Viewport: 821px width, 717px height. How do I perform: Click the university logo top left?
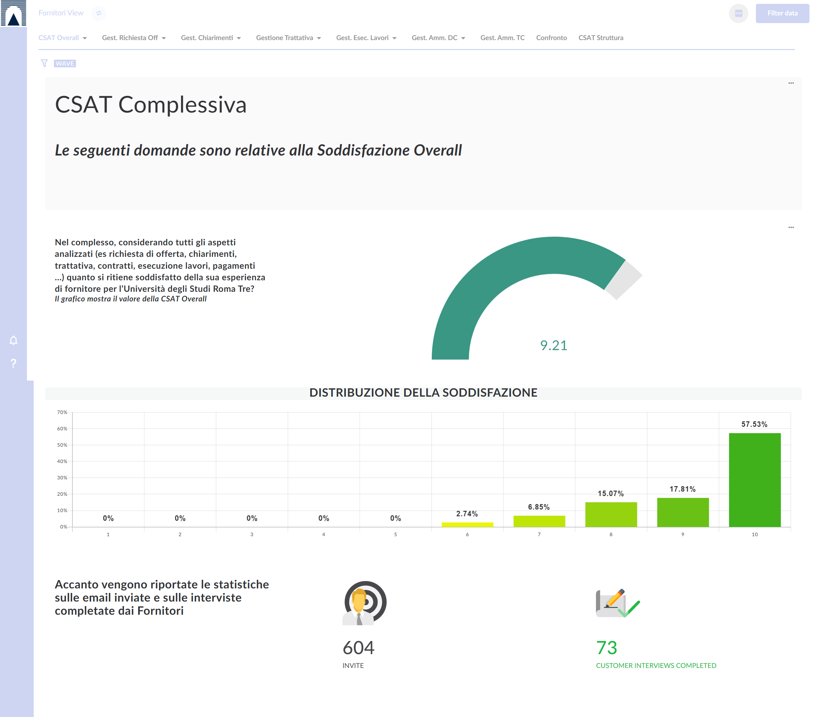point(13,13)
